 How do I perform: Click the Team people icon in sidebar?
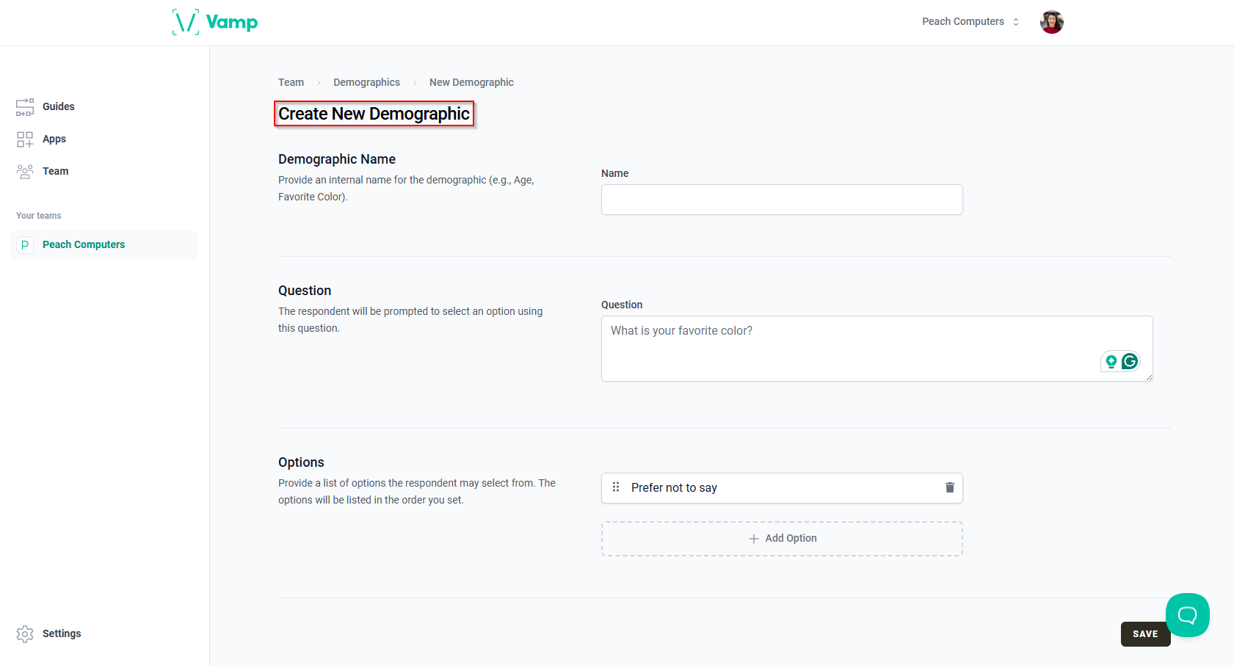pyautogui.click(x=24, y=170)
